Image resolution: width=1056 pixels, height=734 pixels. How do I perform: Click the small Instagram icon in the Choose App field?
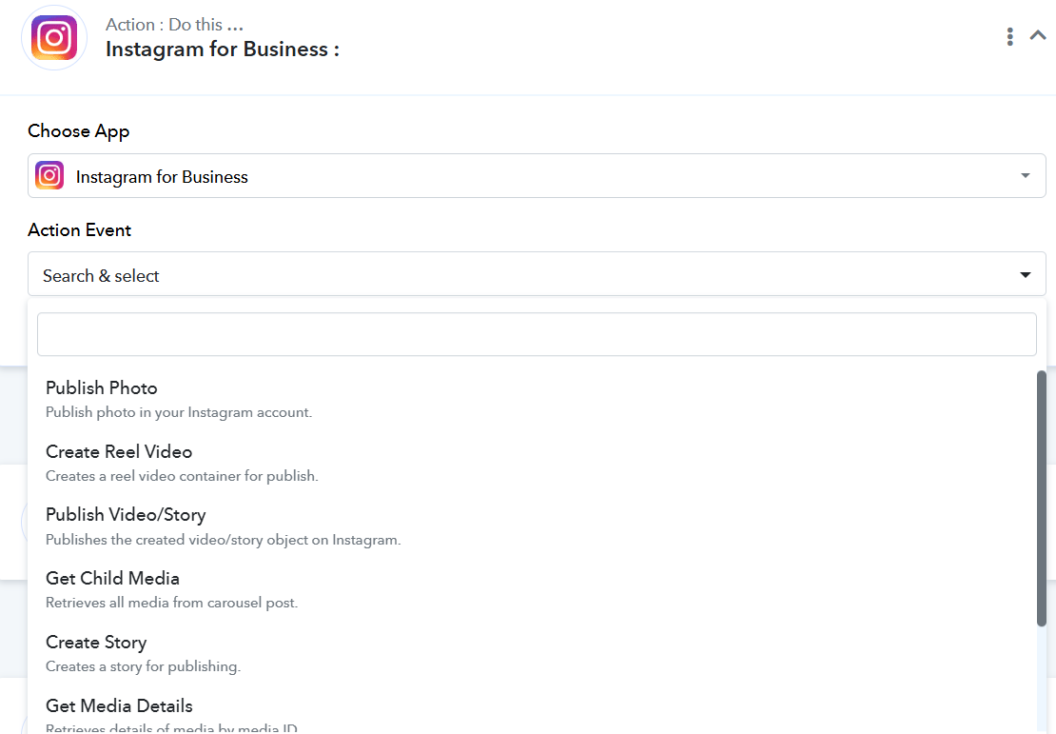point(49,176)
